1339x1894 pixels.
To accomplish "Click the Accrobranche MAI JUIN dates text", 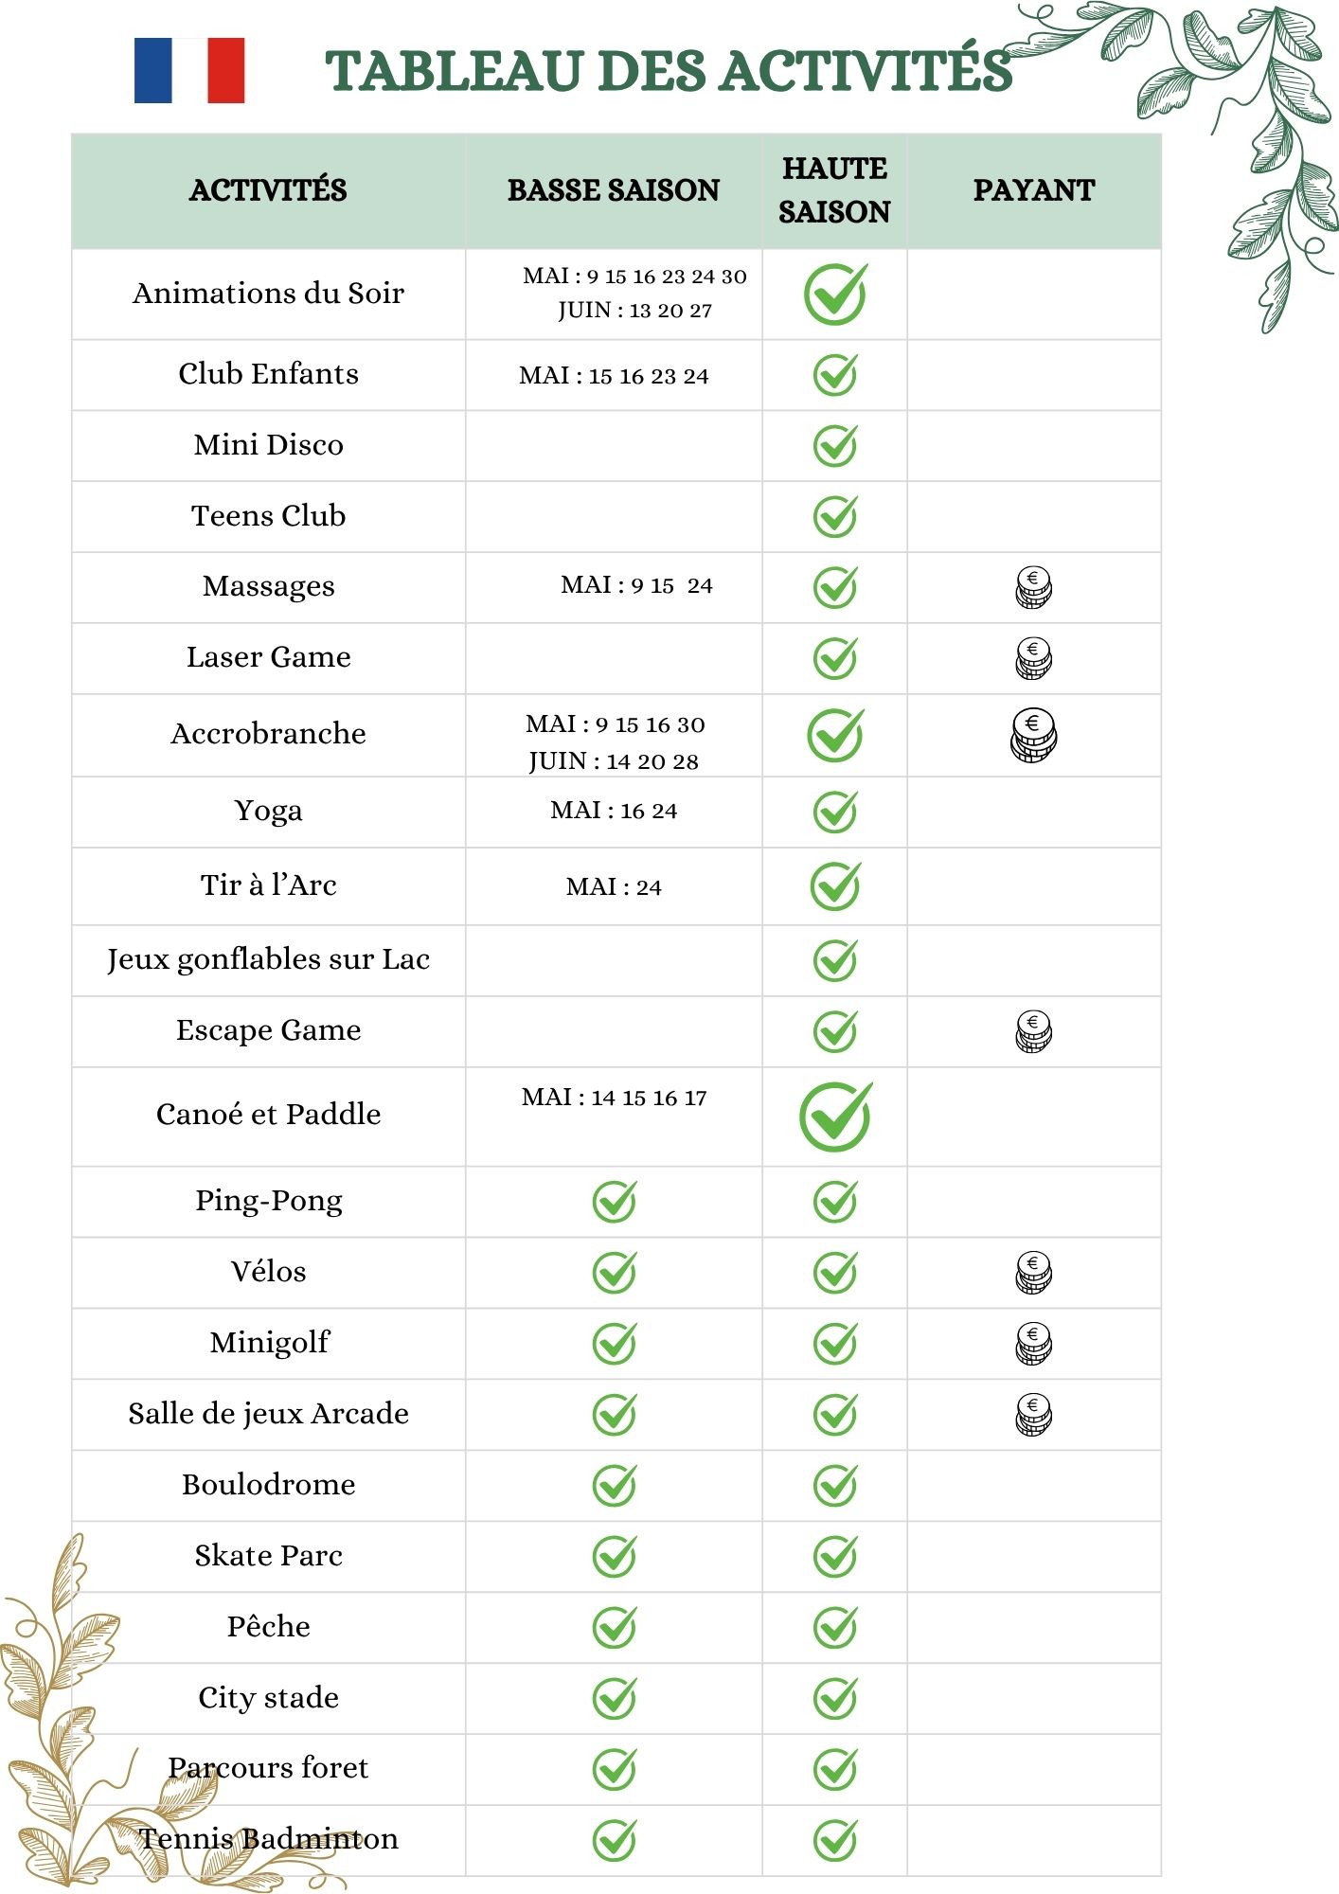I will [x=615, y=742].
